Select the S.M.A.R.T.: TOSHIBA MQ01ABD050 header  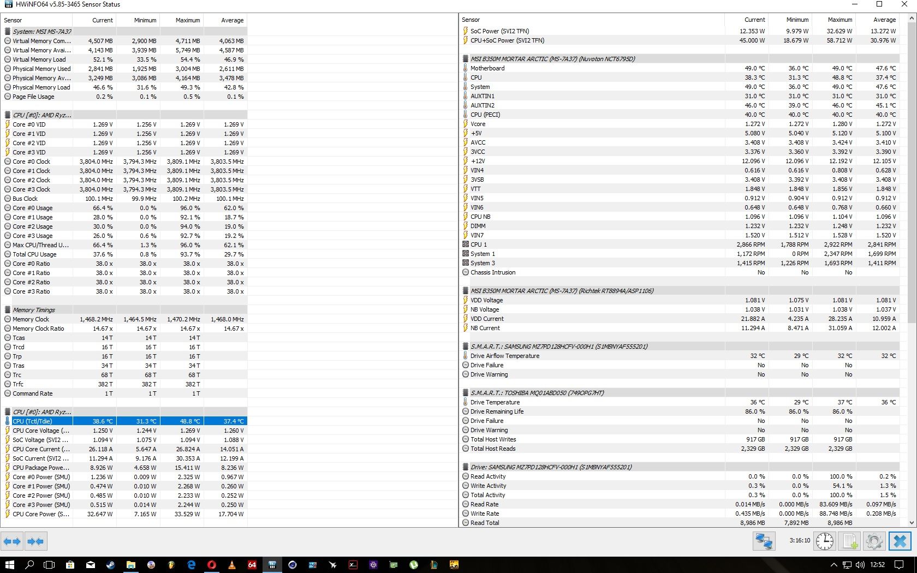tap(680, 392)
